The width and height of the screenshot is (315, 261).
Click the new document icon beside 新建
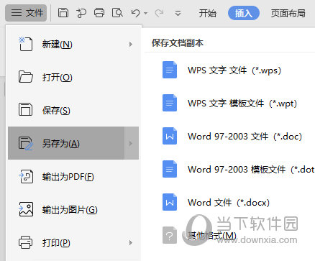pyautogui.click(x=26, y=44)
